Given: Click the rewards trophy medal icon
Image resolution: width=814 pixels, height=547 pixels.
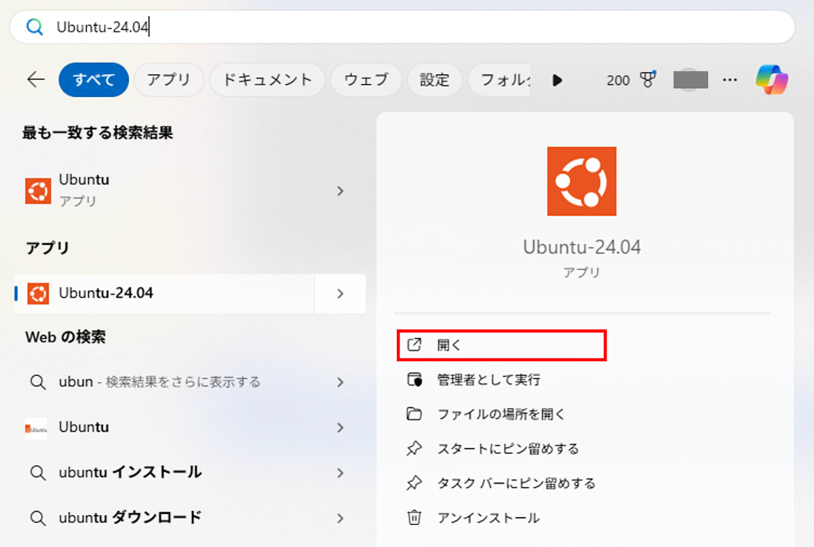Looking at the screenshot, I should pyautogui.click(x=648, y=80).
